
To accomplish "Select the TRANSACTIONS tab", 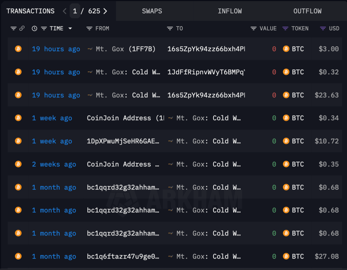I will coord(31,11).
